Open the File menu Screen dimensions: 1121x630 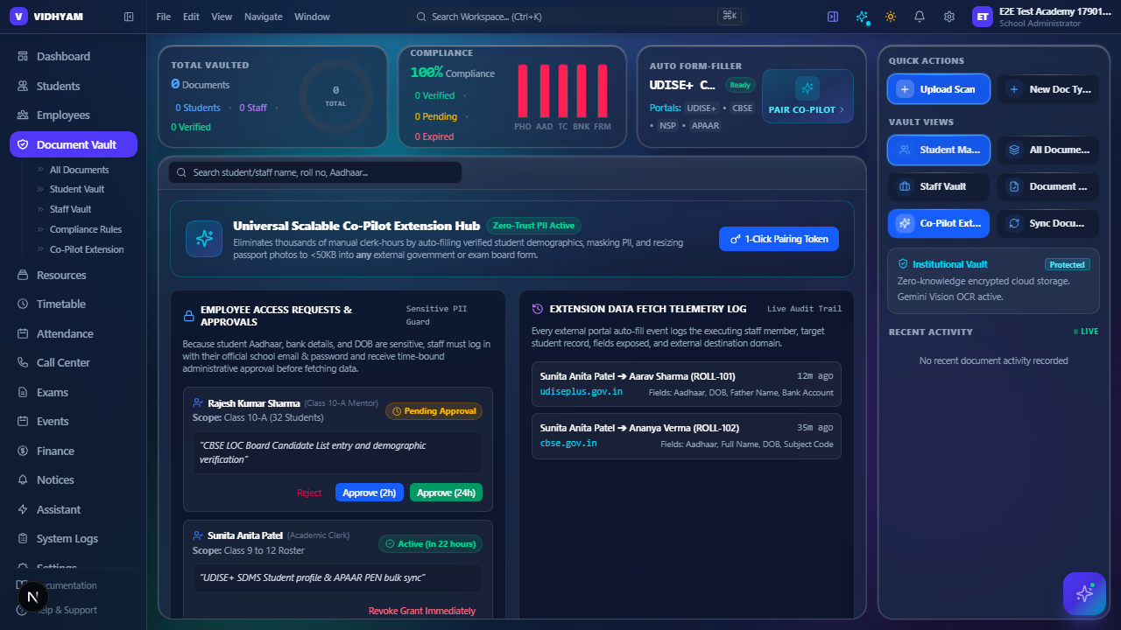[163, 17]
